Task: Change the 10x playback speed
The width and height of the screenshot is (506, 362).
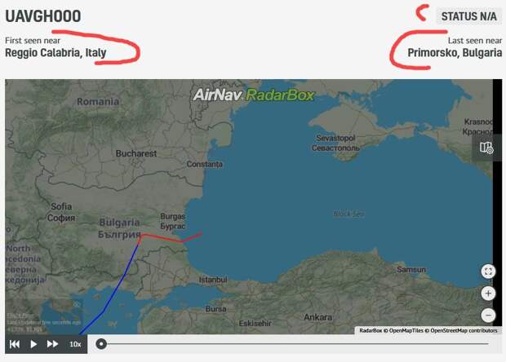Action: tap(75, 344)
